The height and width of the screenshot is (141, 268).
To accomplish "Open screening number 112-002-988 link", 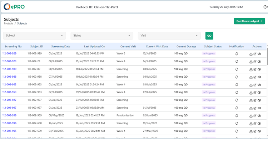I will coord(9,77).
